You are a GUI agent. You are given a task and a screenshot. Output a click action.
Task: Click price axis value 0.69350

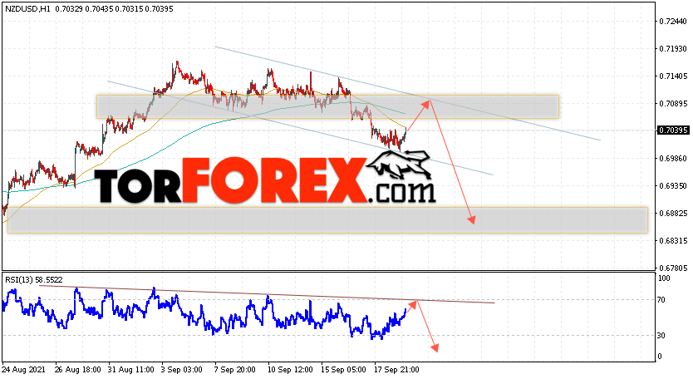point(673,185)
